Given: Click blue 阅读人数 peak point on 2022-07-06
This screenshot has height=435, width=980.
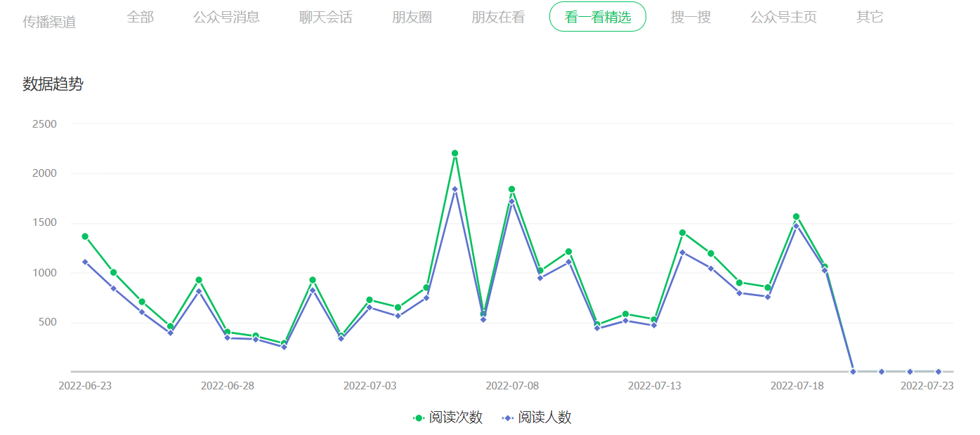Looking at the screenshot, I should (455, 189).
